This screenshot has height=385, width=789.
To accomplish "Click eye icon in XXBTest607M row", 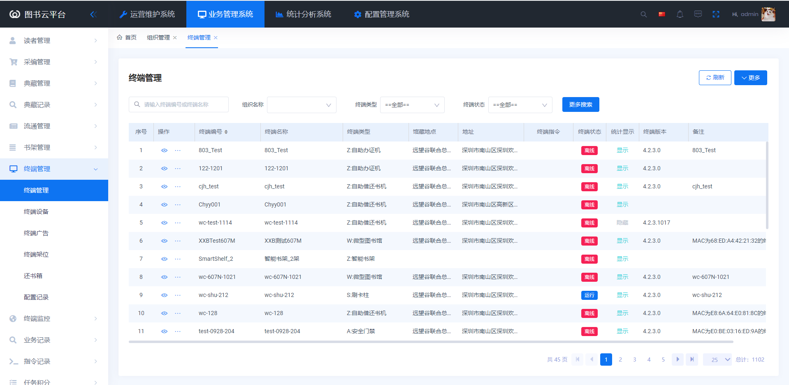I will coord(164,241).
